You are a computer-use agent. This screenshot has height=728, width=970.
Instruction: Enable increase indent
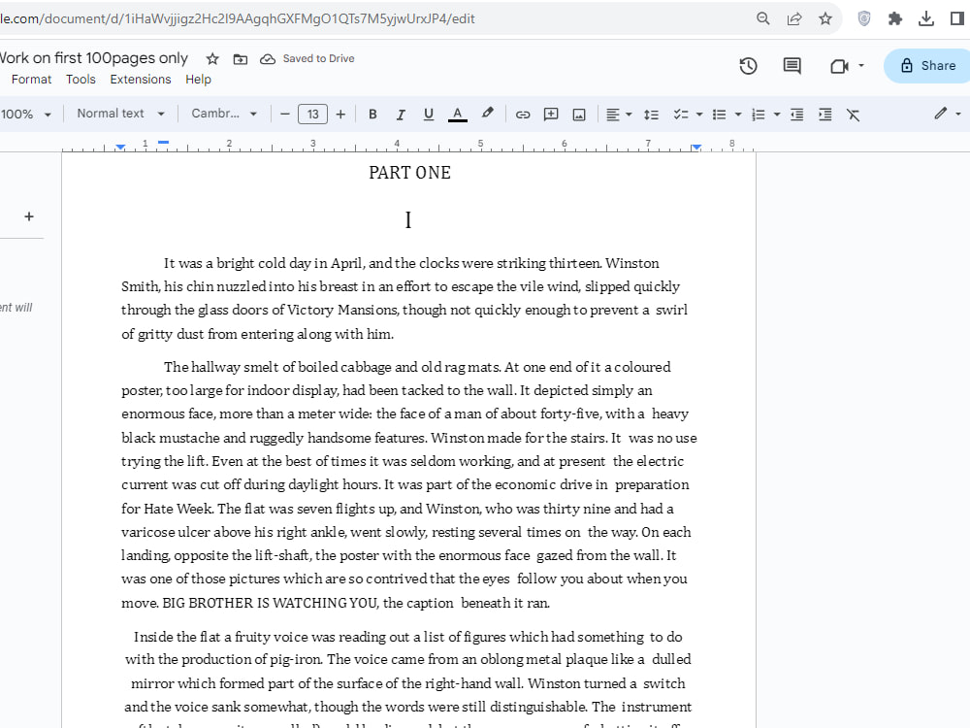(x=824, y=114)
